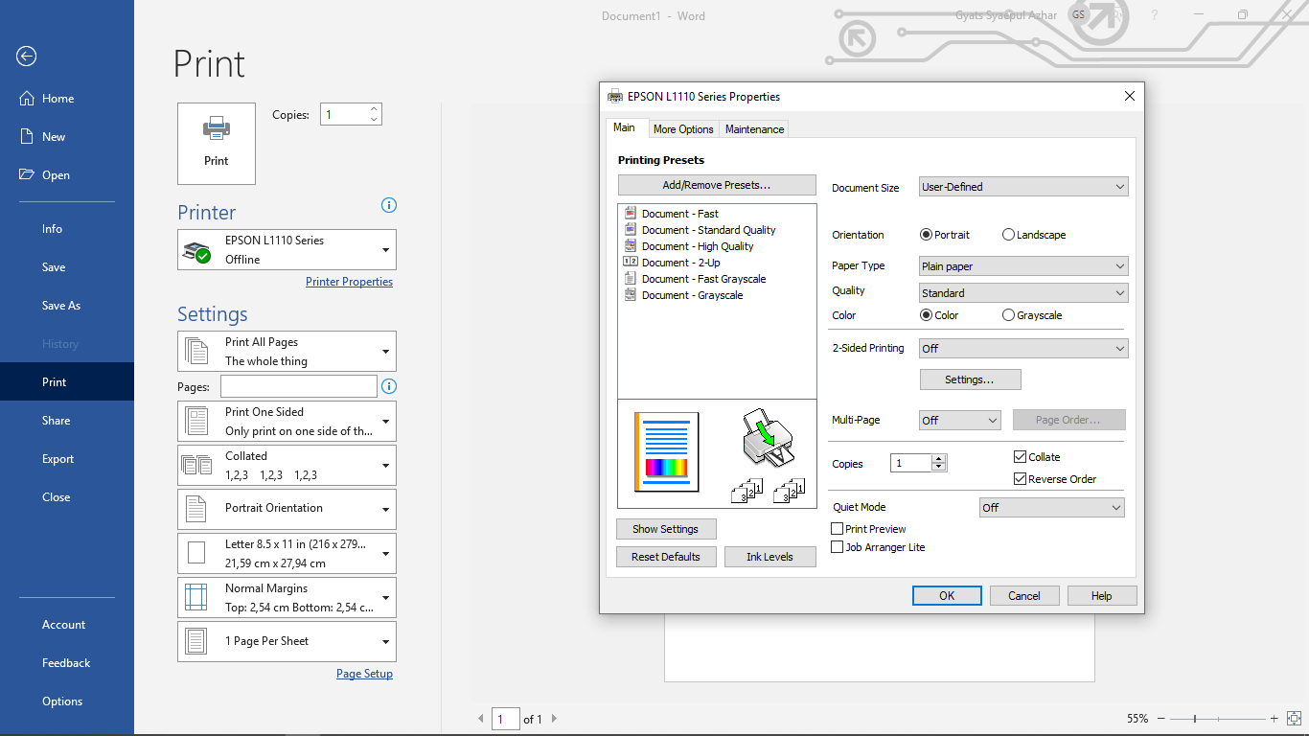The height and width of the screenshot is (736, 1309).
Task: Open the Page Setup link
Action: tap(364, 674)
